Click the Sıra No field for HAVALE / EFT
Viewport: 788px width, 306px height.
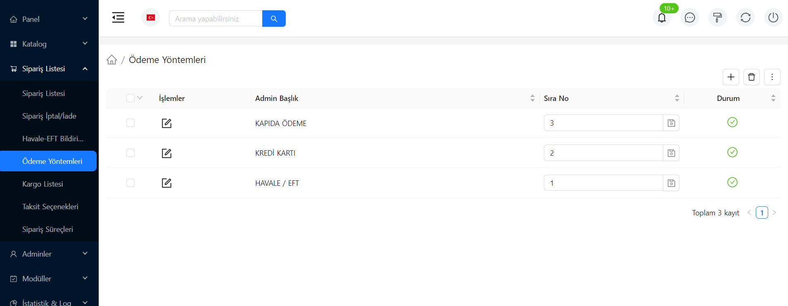603,183
